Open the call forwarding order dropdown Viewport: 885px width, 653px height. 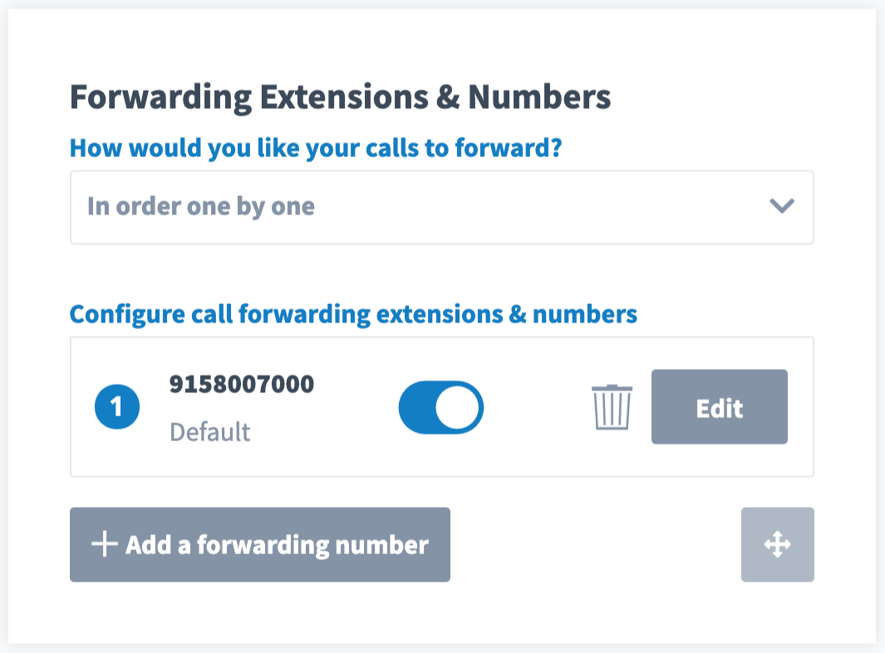pos(441,208)
